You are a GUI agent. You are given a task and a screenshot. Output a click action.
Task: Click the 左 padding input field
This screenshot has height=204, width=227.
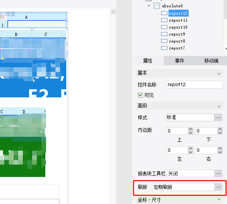coord(177,150)
